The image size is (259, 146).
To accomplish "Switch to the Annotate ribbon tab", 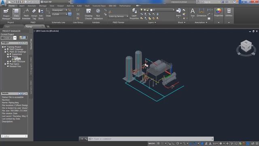I will click(x=32, y=6).
